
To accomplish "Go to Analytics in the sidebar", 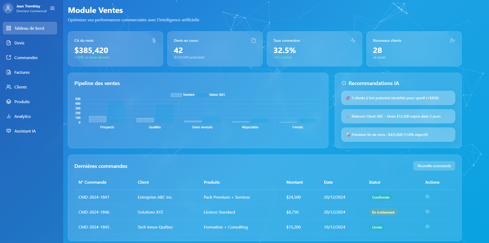I will [22, 116].
